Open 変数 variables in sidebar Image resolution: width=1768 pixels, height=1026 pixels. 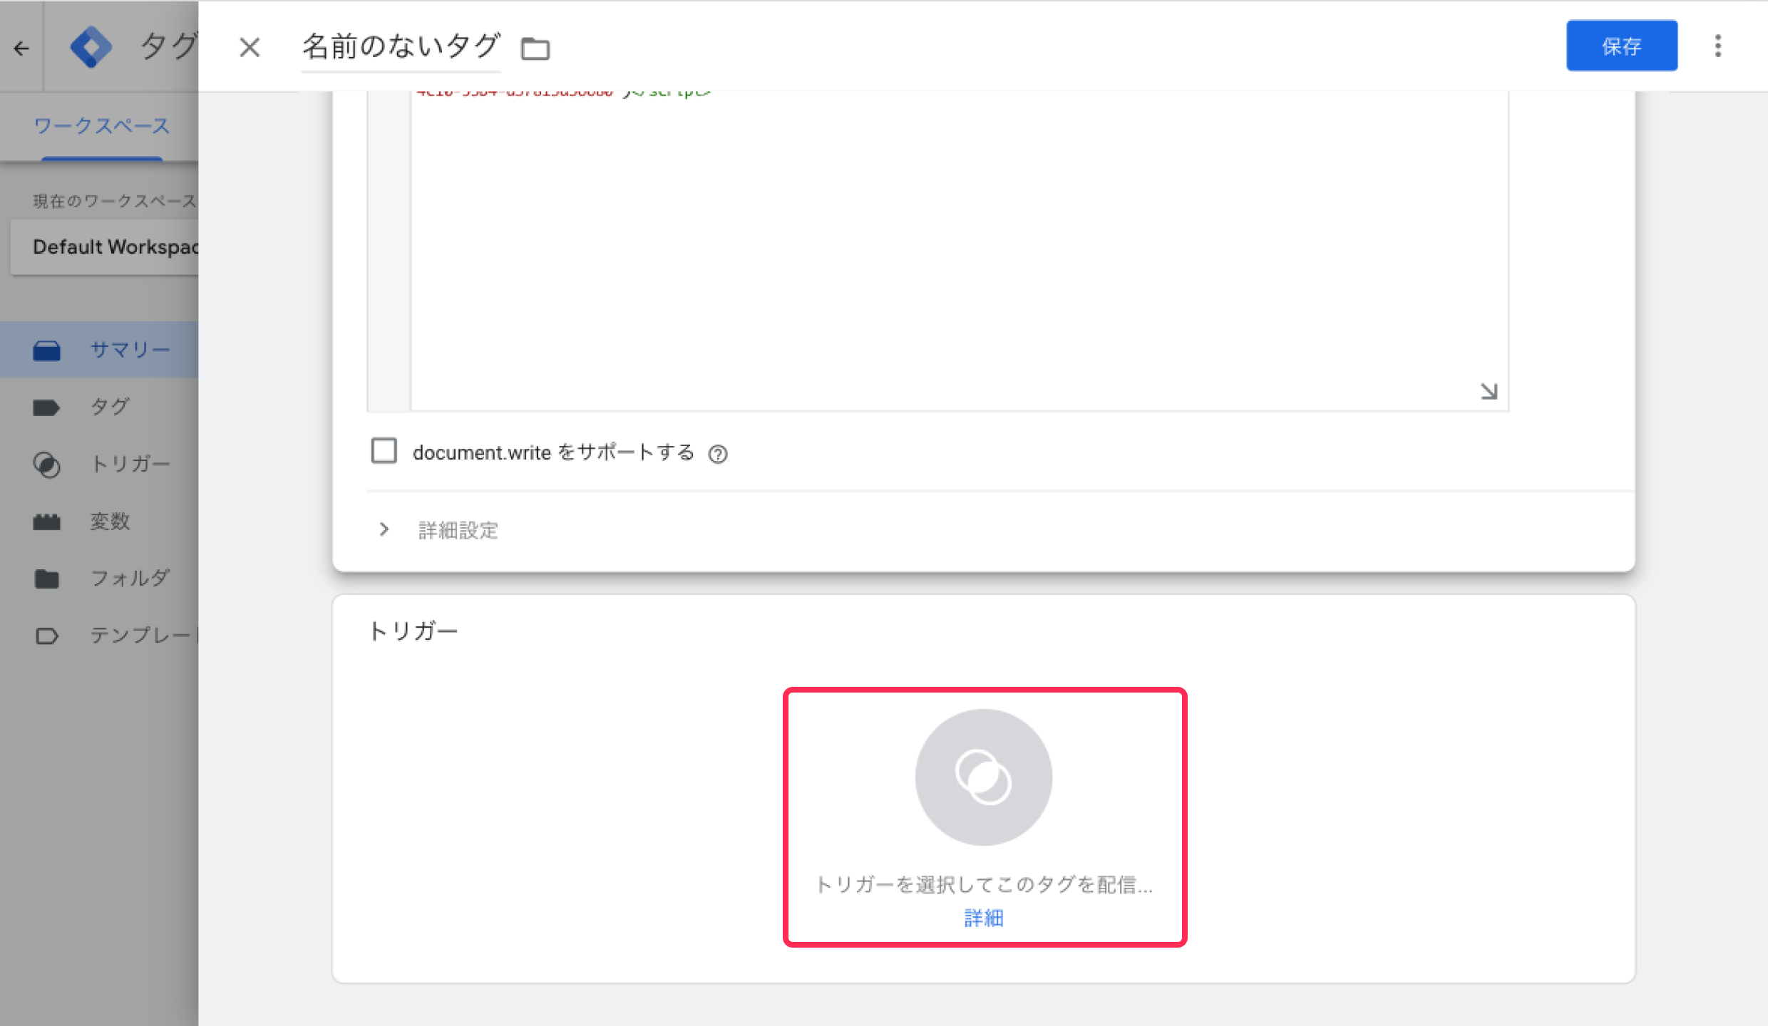(x=110, y=522)
